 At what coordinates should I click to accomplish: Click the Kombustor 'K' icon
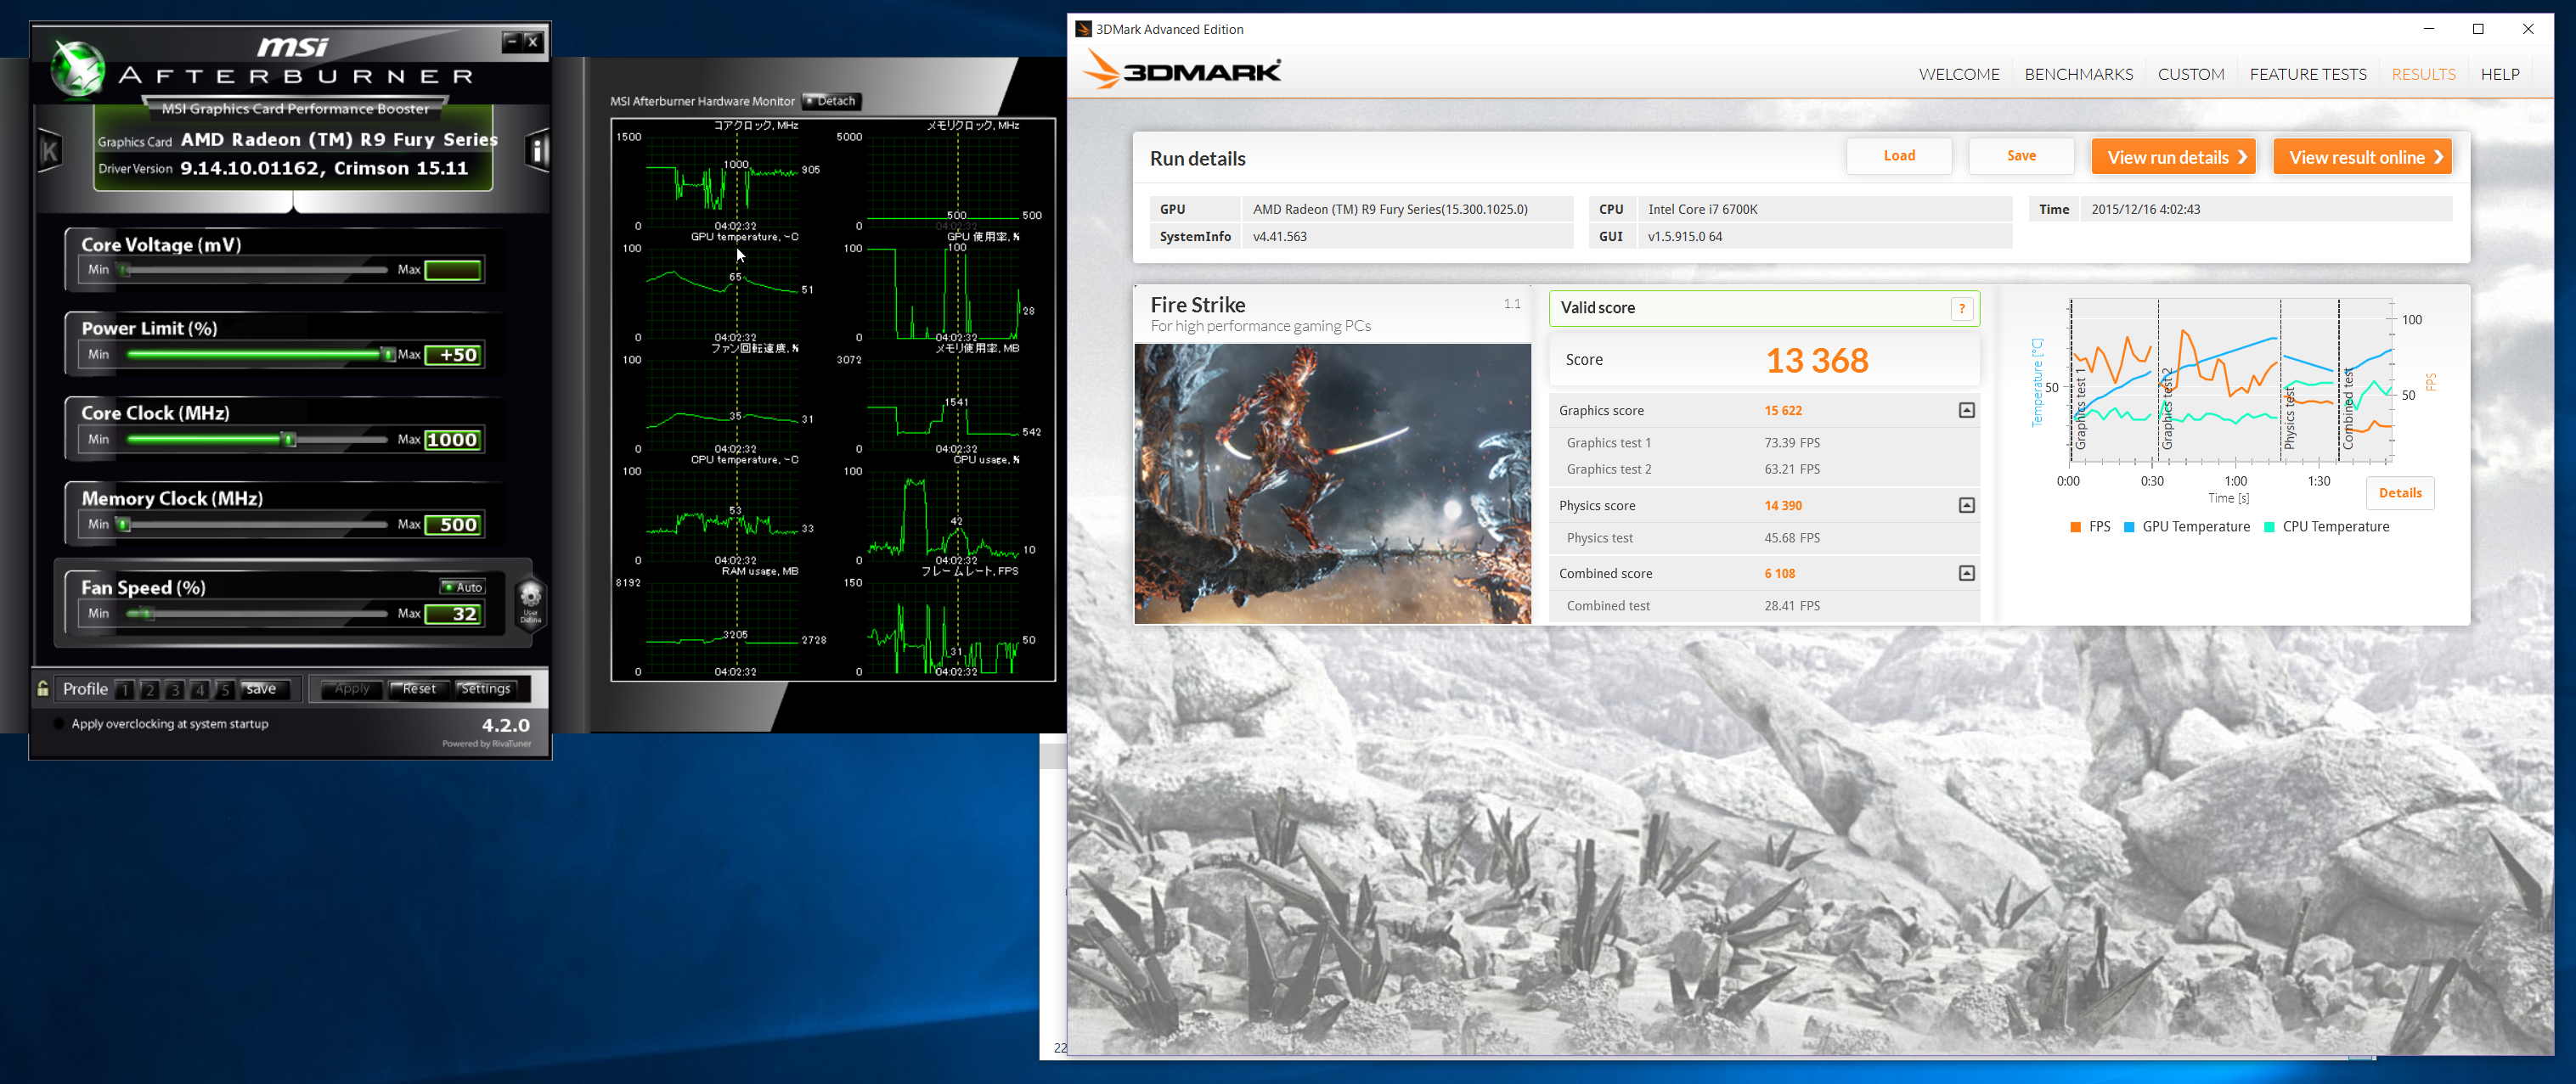coord(49,151)
